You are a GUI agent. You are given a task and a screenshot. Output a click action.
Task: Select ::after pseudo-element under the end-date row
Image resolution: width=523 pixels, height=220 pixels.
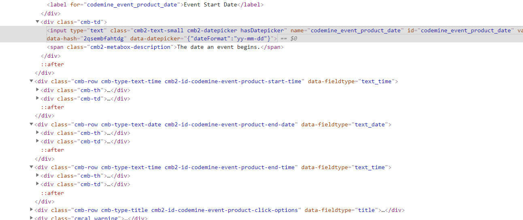pyautogui.click(x=52, y=150)
